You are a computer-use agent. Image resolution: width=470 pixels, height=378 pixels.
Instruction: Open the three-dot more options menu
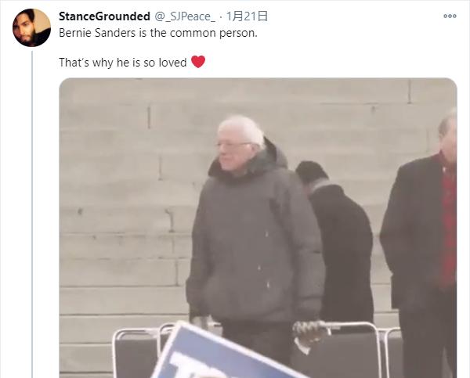[450, 16]
